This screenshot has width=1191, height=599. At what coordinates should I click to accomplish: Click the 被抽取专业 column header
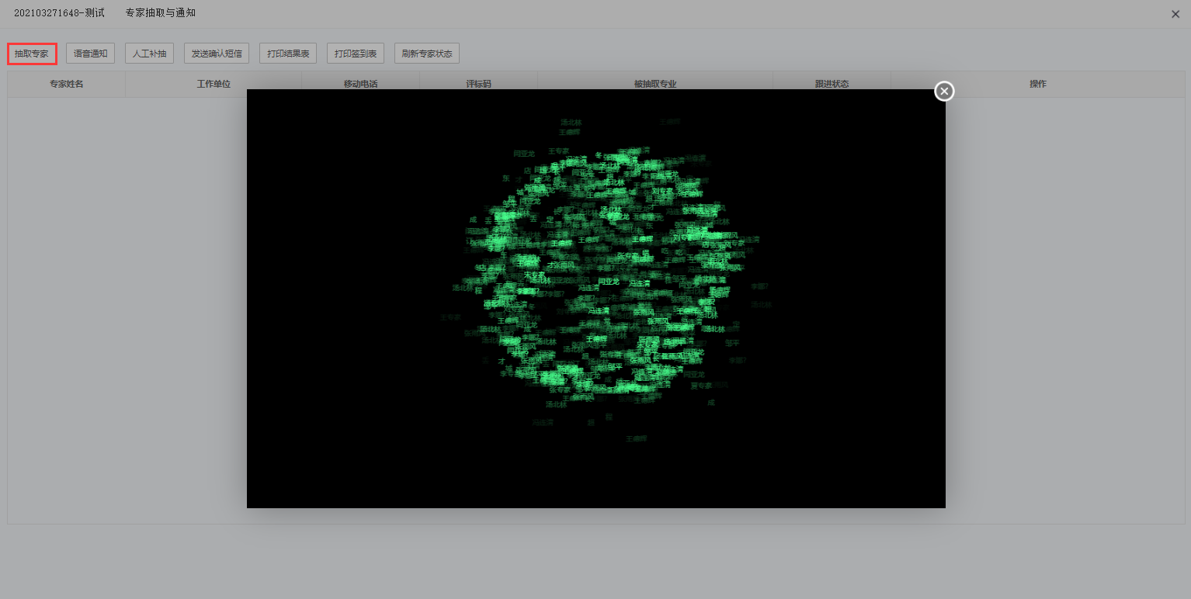pos(655,84)
